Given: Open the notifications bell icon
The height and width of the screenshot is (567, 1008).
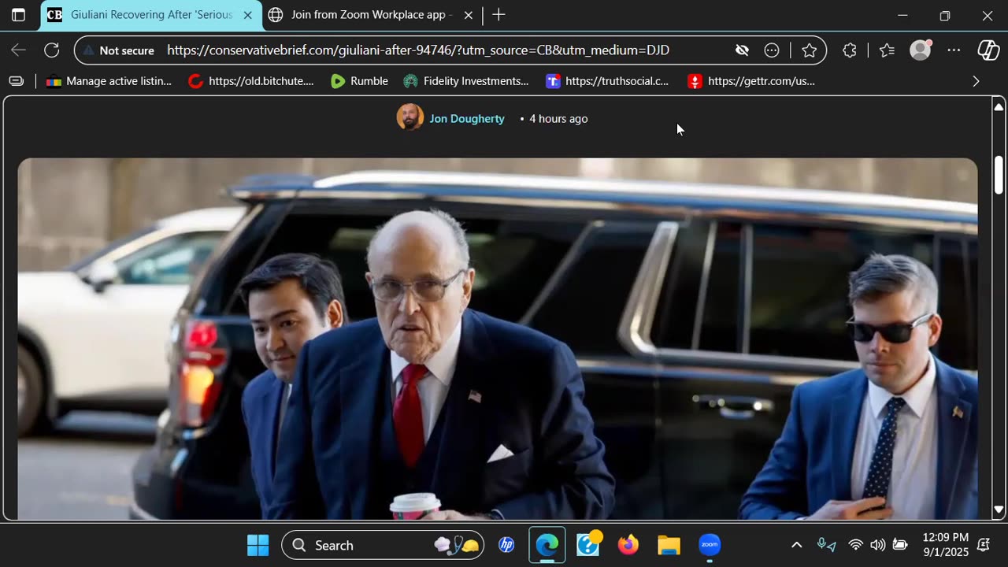Looking at the screenshot, I should click(984, 545).
